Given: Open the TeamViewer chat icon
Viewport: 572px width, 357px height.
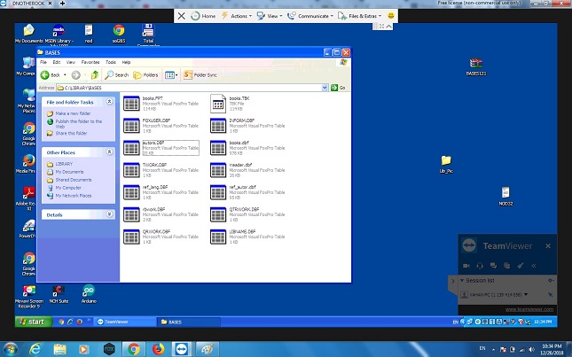Looking at the screenshot, I should [x=493, y=266].
